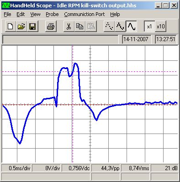180x182 pixels.
Task: Select the dotted waveform display mode
Action: point(109,27)
